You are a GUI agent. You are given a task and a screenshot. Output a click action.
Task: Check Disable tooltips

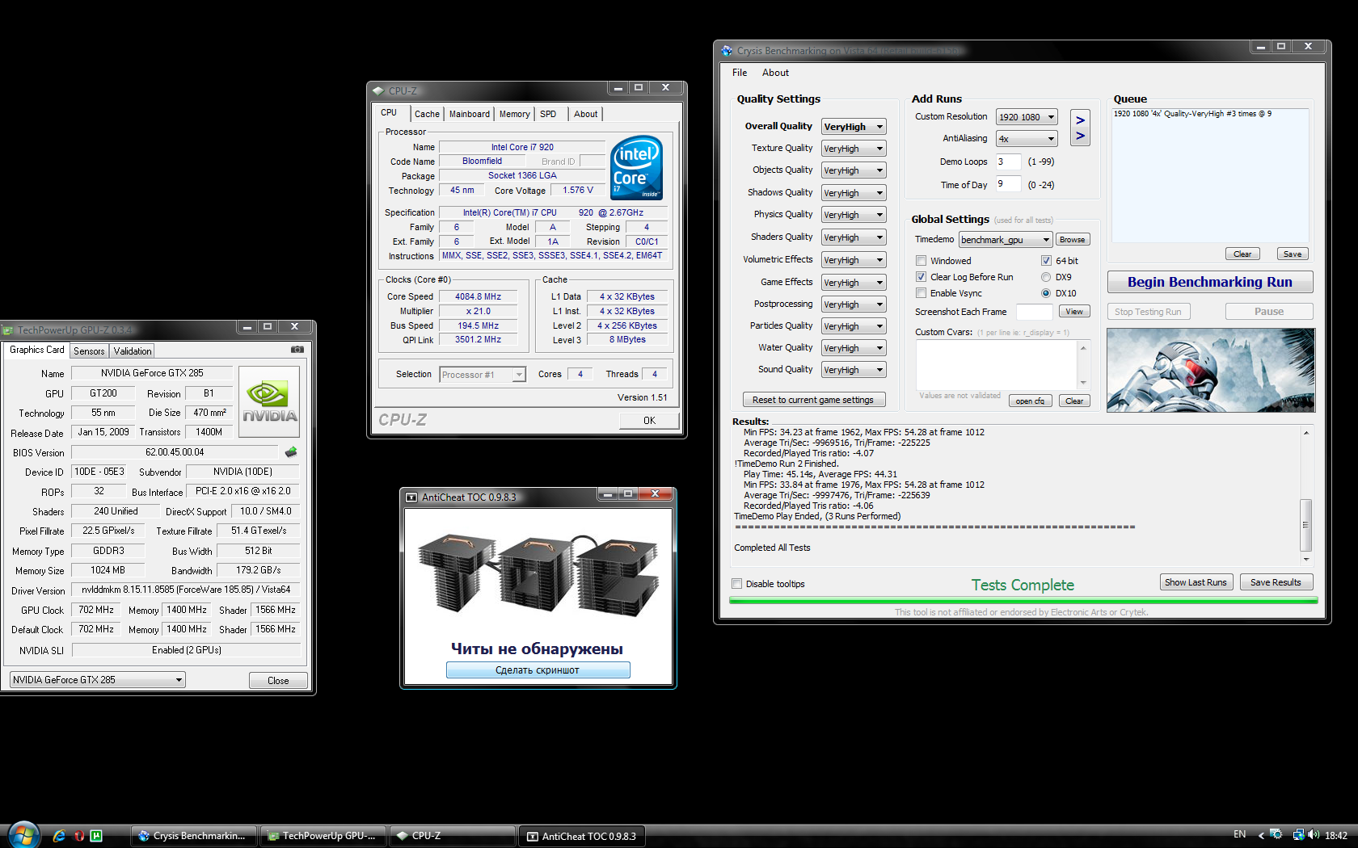point(736,584)
